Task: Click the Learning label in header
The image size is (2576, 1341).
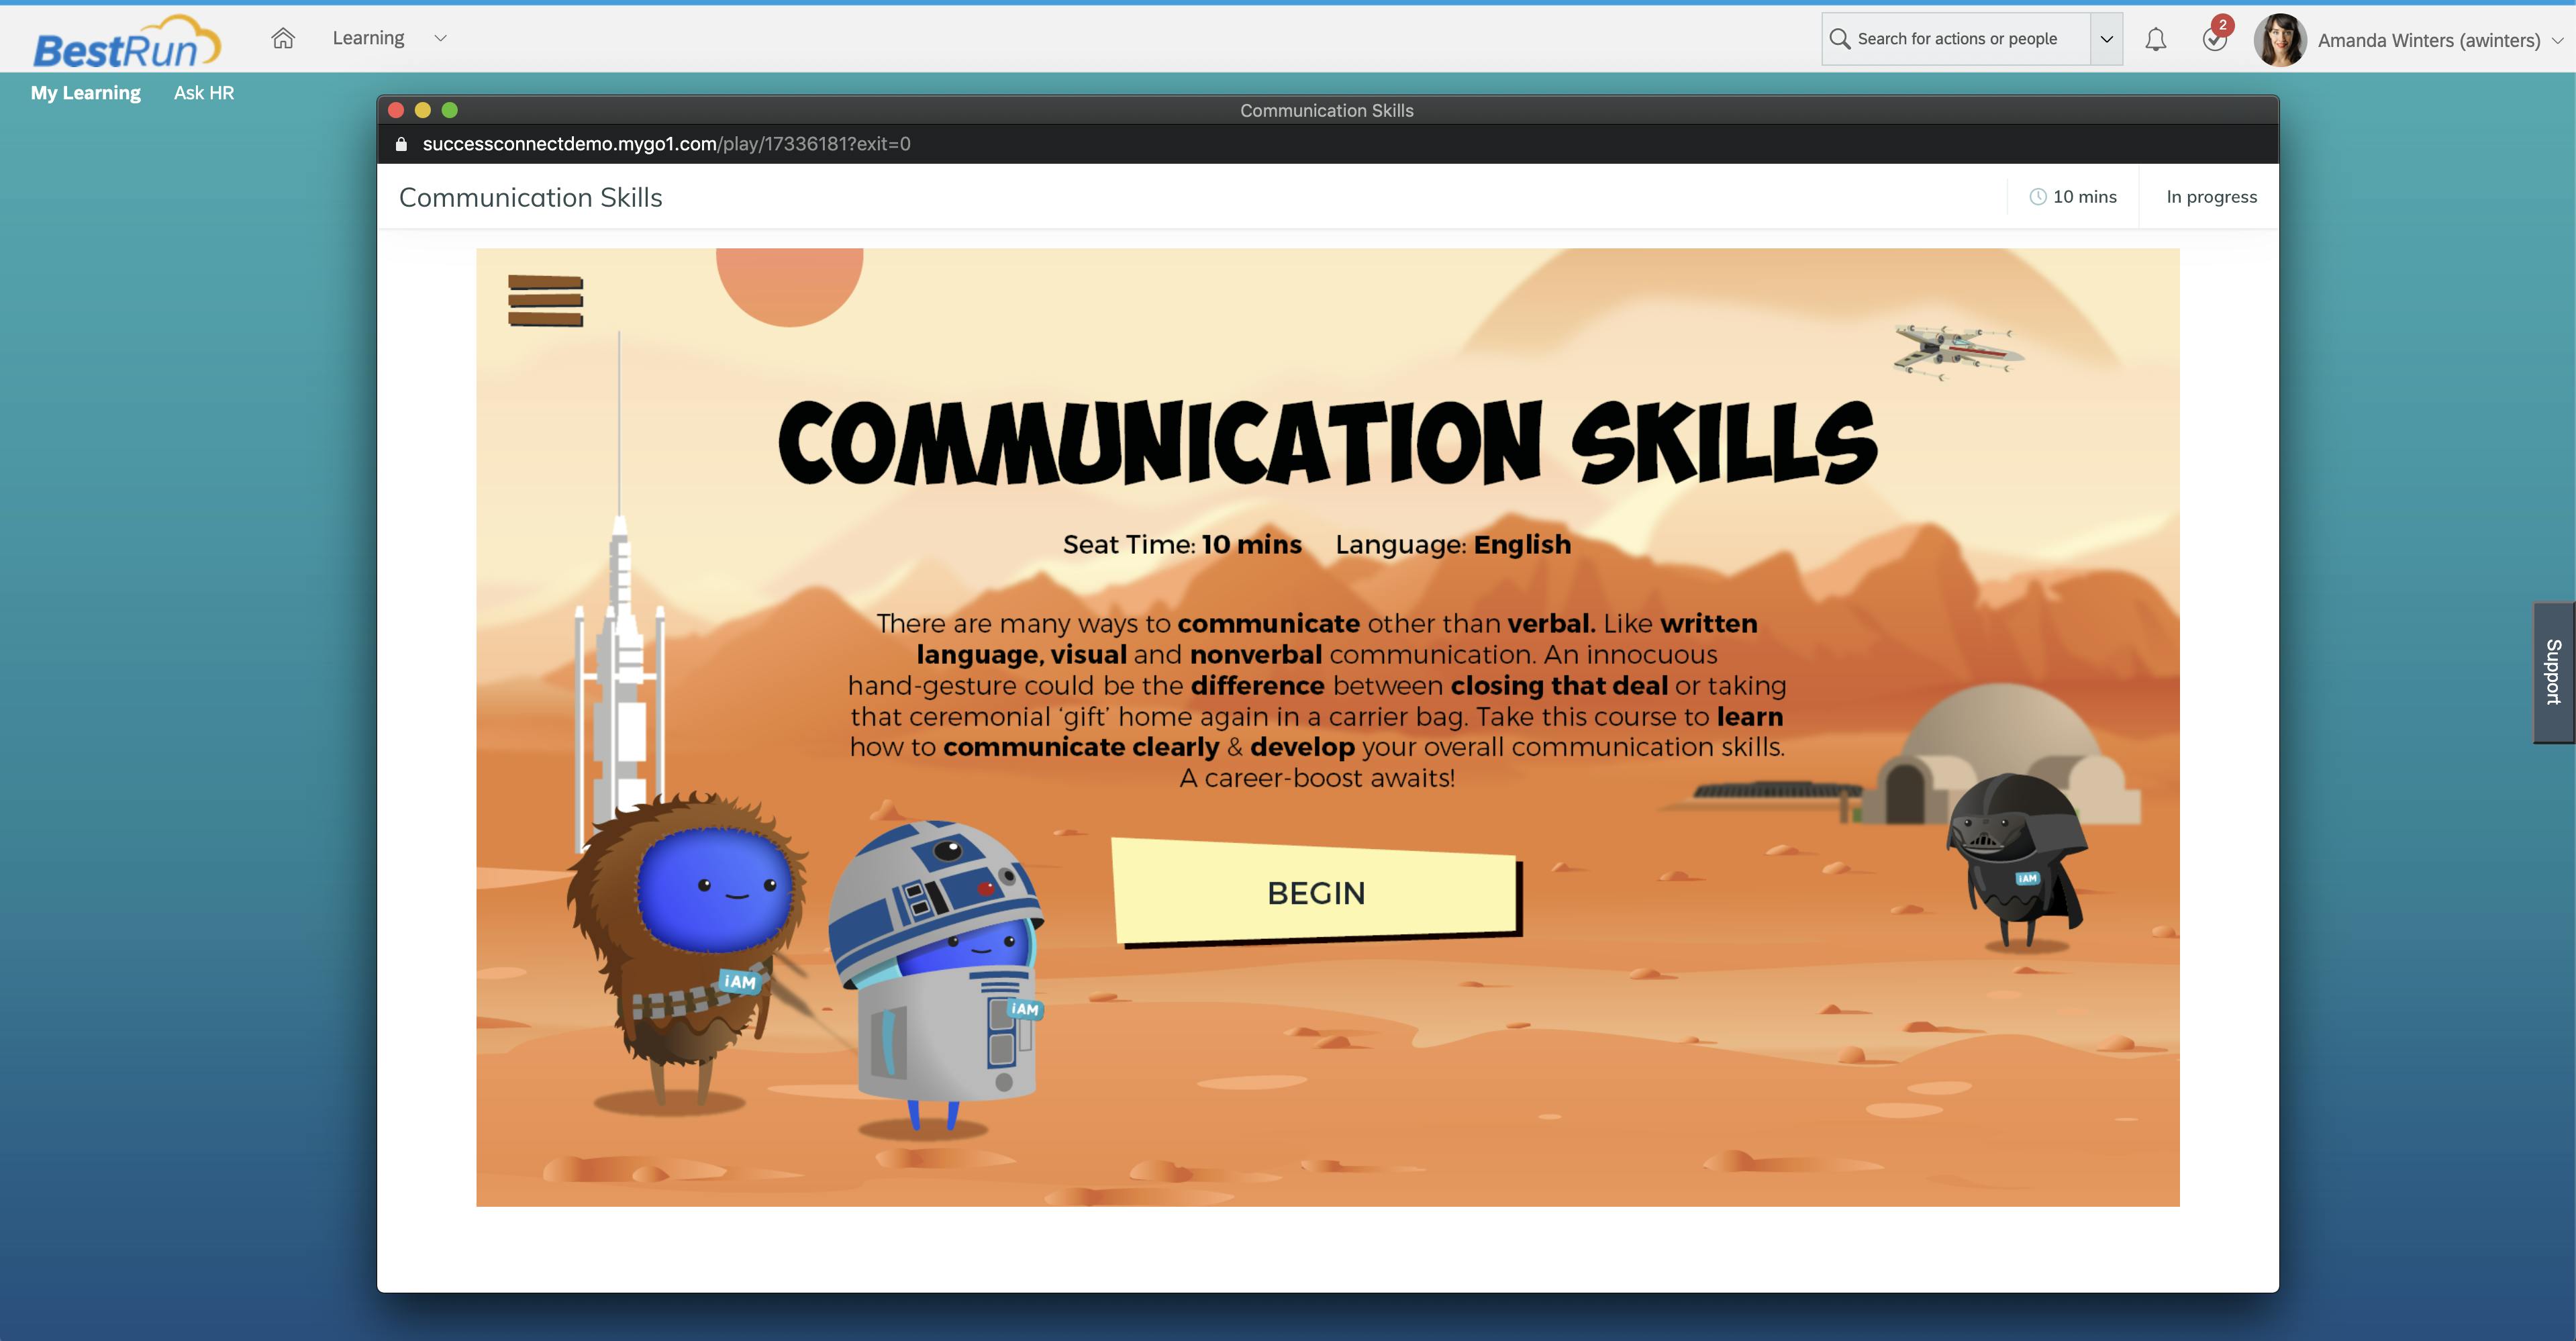Action: pyautogui.click(x=368, y=38)
